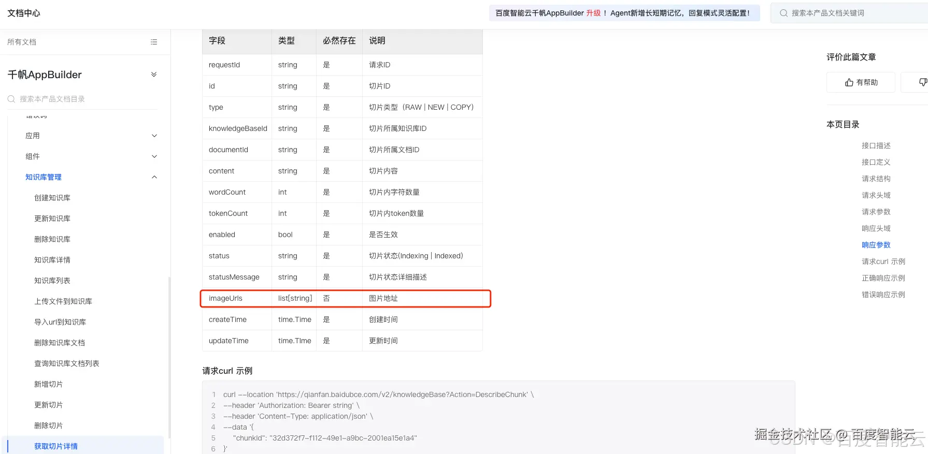This screenshot has height=454, width=928.
Task: Open the 知识库列表 page
Action: click(52, 281)
